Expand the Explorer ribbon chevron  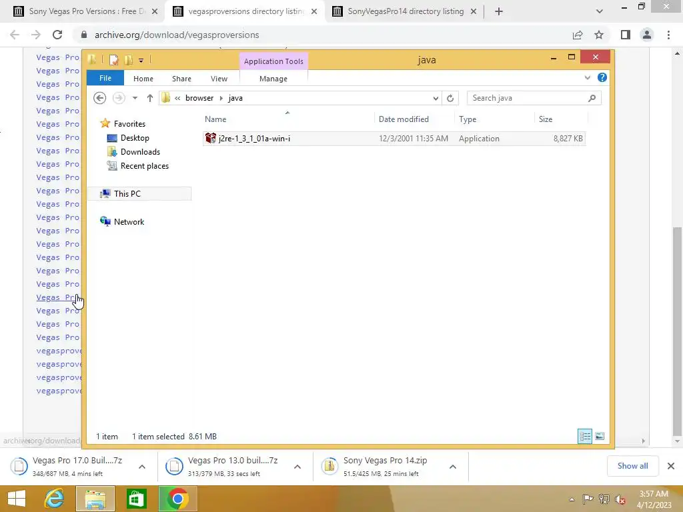[x=587, y=77]
